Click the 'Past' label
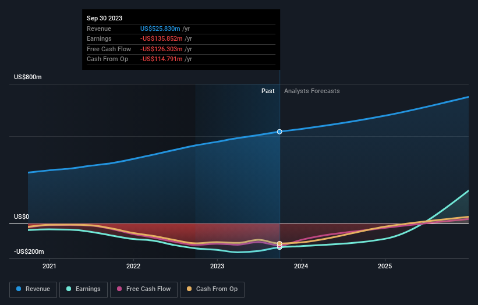The image size is (478, 305). [x=268, y=91]
